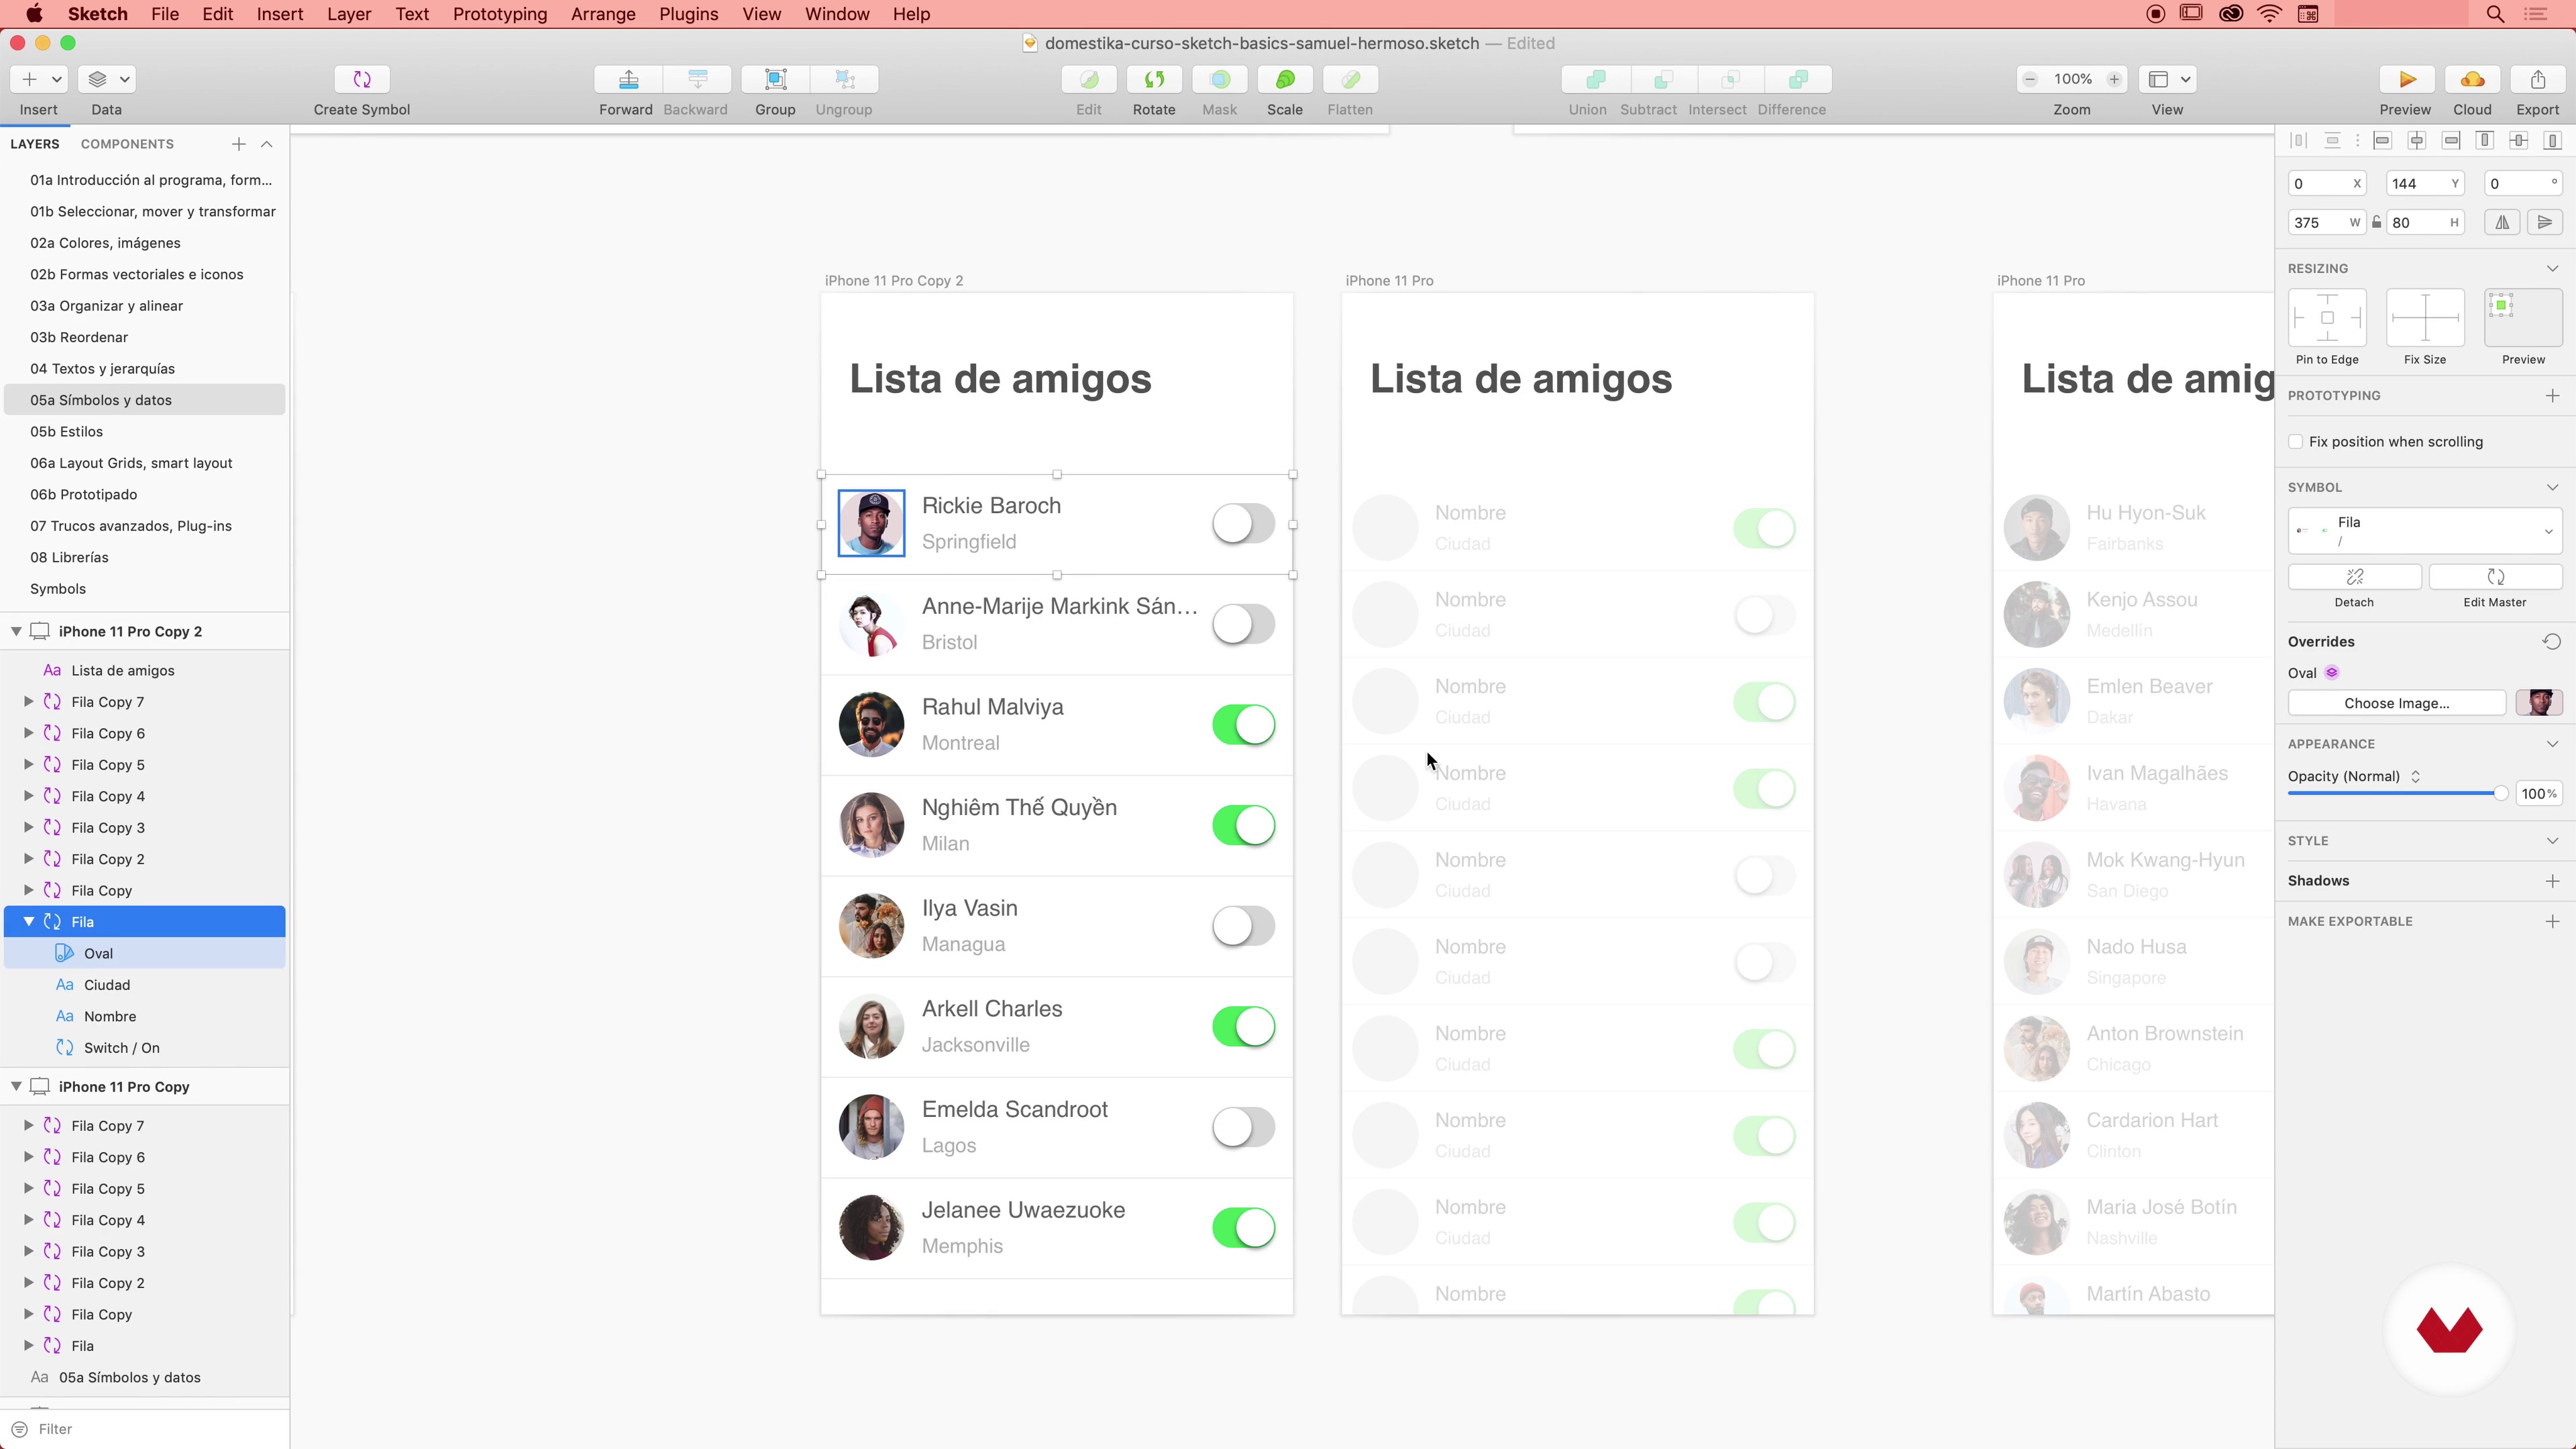
Task: Bring the layer Forward
Action: pos(628,79)
